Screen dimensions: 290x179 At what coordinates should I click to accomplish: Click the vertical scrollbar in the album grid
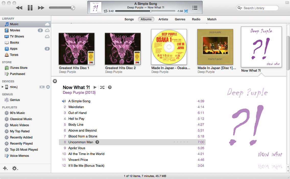click(288, 53)
